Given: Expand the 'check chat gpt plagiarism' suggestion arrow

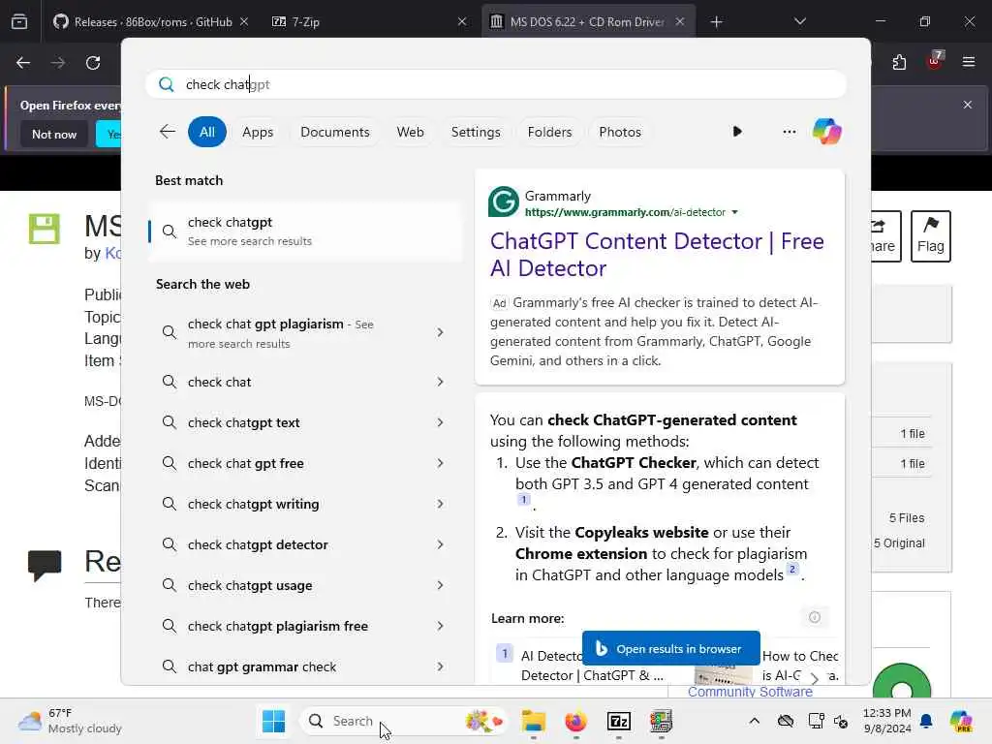Looking at the screenshot, I should click(441, 333).
